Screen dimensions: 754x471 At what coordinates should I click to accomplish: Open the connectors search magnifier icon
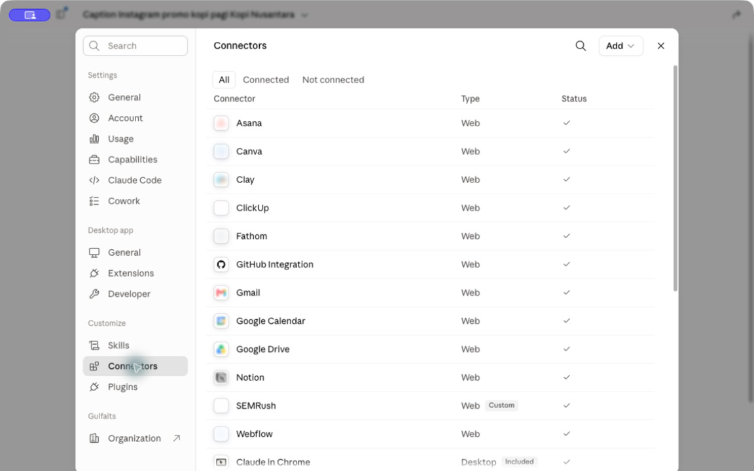coord(581,46)
